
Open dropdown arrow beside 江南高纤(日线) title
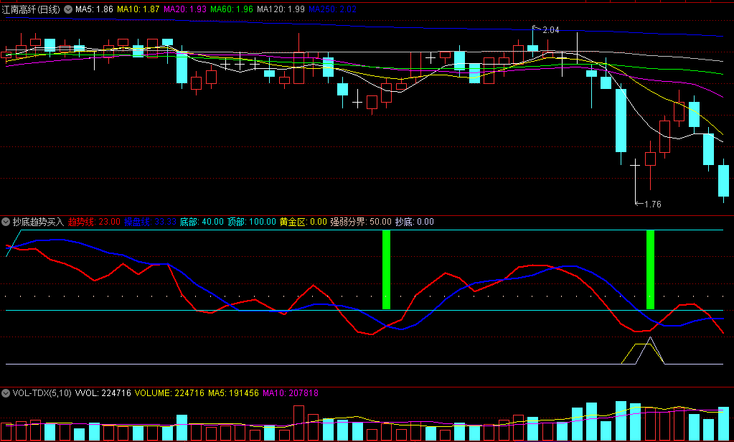pos(68,10)
